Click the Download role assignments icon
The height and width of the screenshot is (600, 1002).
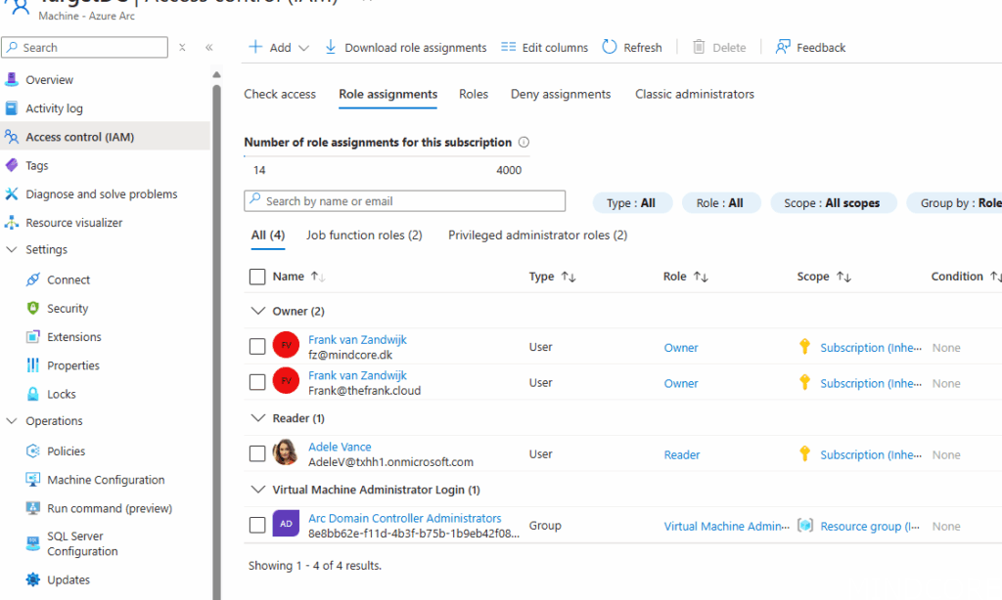(331, 47)
